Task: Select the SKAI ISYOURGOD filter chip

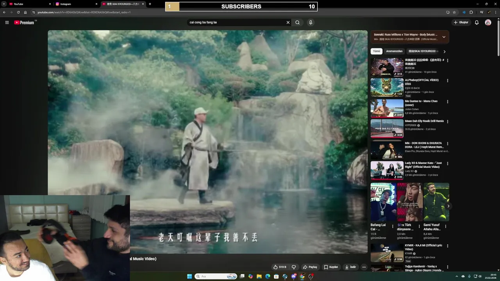Action: (423, 51)
